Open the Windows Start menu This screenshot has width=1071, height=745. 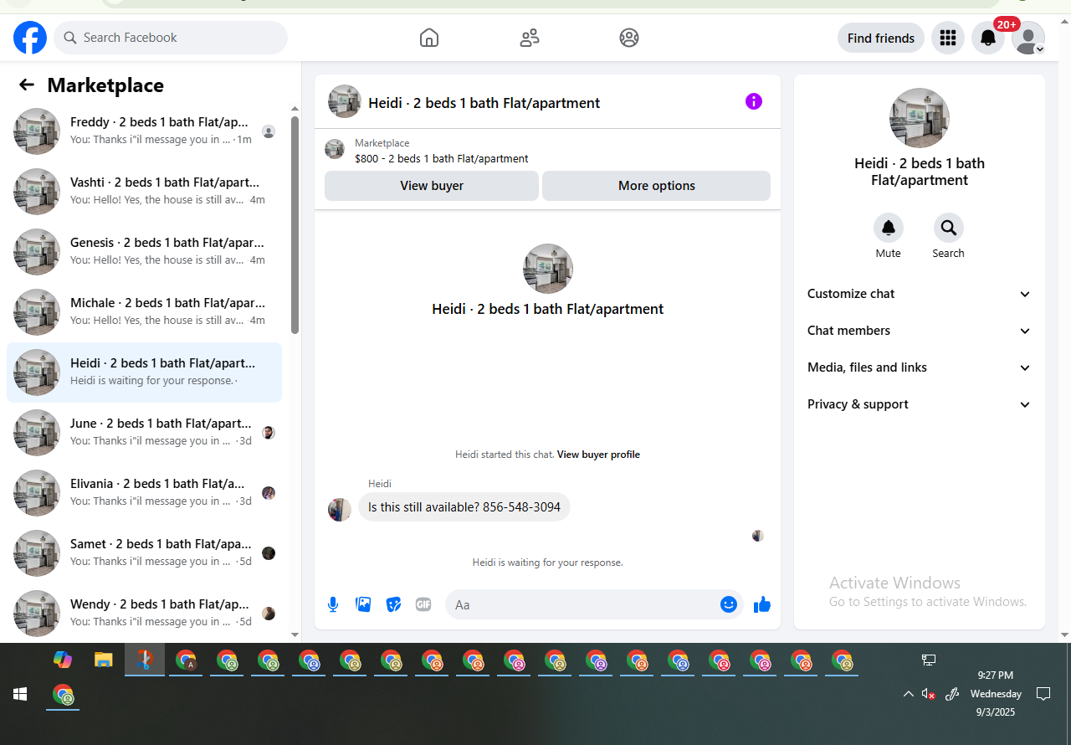point(20,694)
